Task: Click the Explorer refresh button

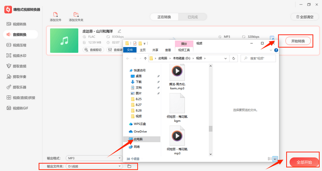Action: [x=233, y=59]
